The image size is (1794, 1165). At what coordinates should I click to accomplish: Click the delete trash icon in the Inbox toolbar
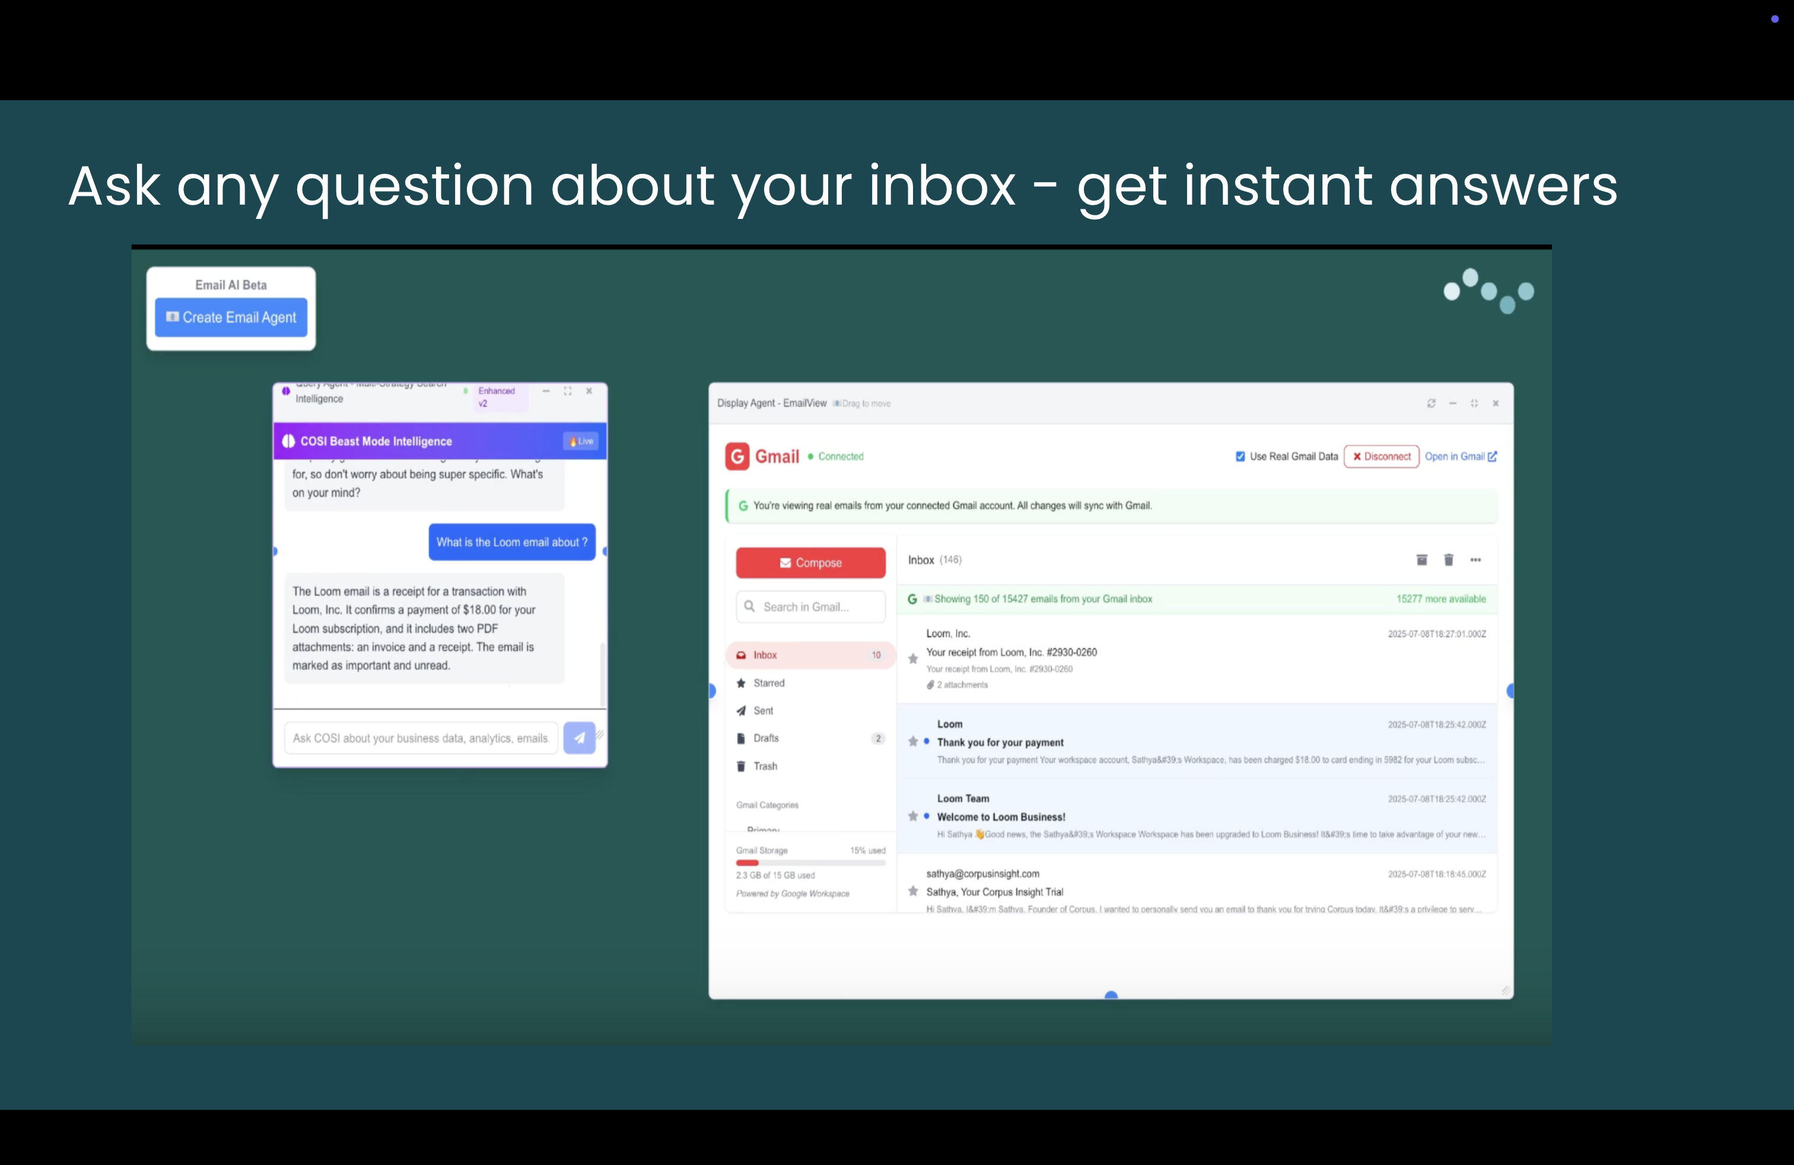[1448, 560]
